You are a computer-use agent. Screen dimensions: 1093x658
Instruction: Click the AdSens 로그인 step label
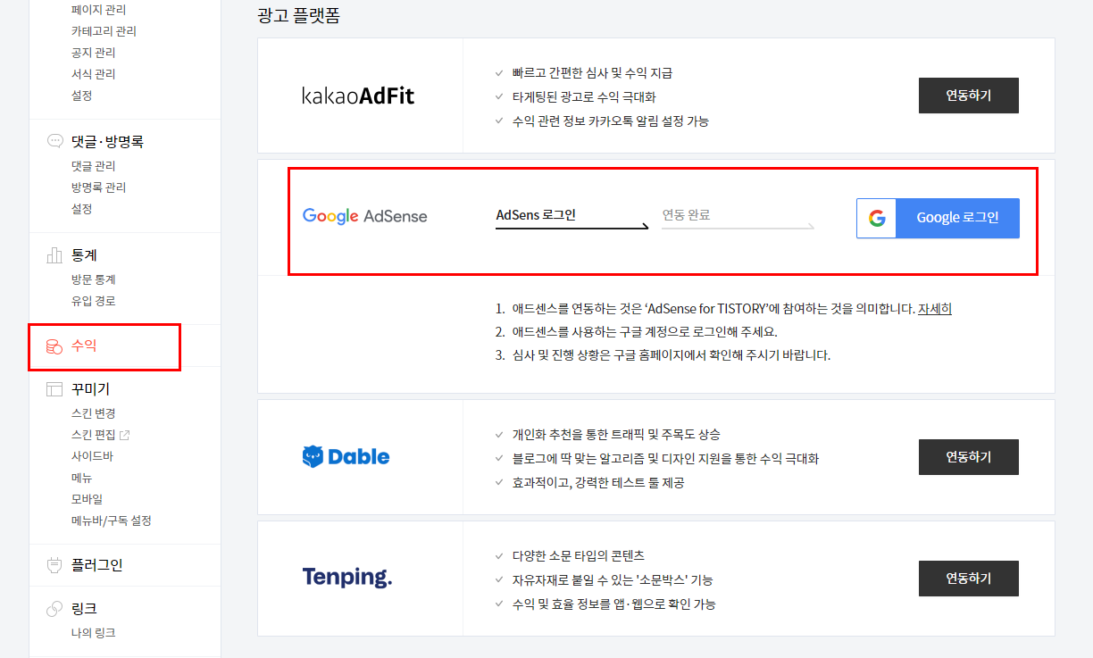536,215
